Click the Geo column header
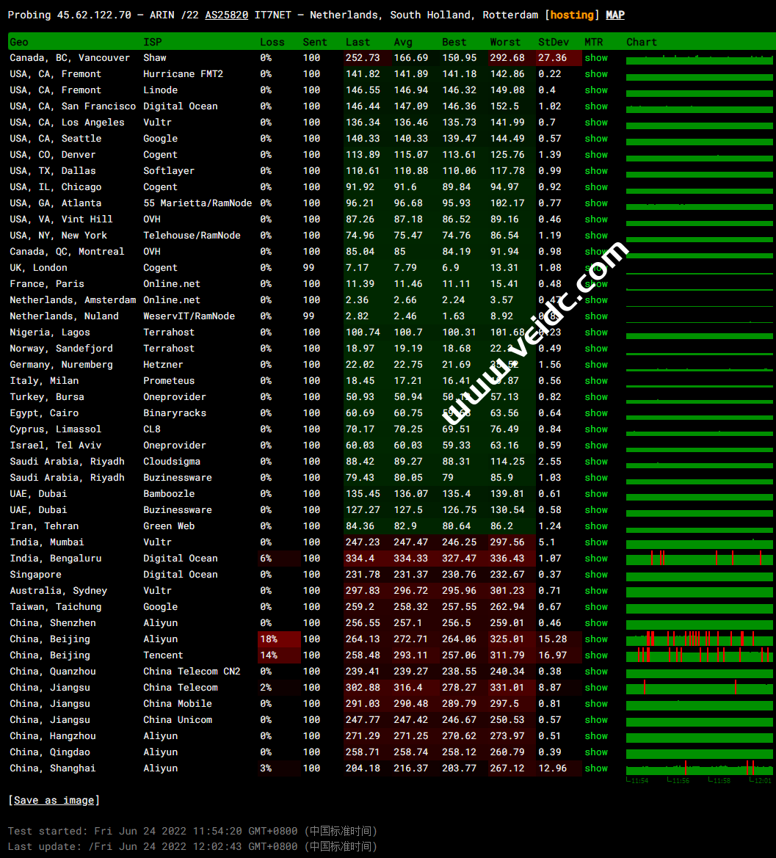776x858 pixels. pos(19,42)
